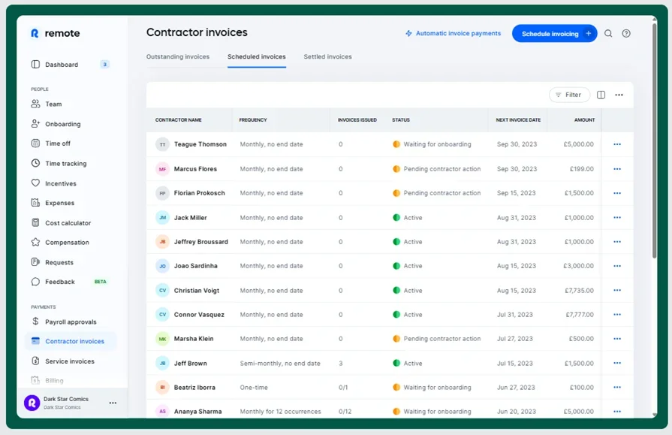Open Payroll approvals dollar icon
This screenshot has height=435, width=672.
tap(35, 322)
